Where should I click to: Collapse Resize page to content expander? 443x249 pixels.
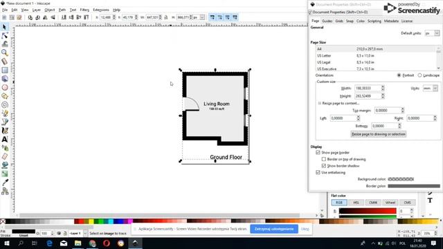point(320,103)
